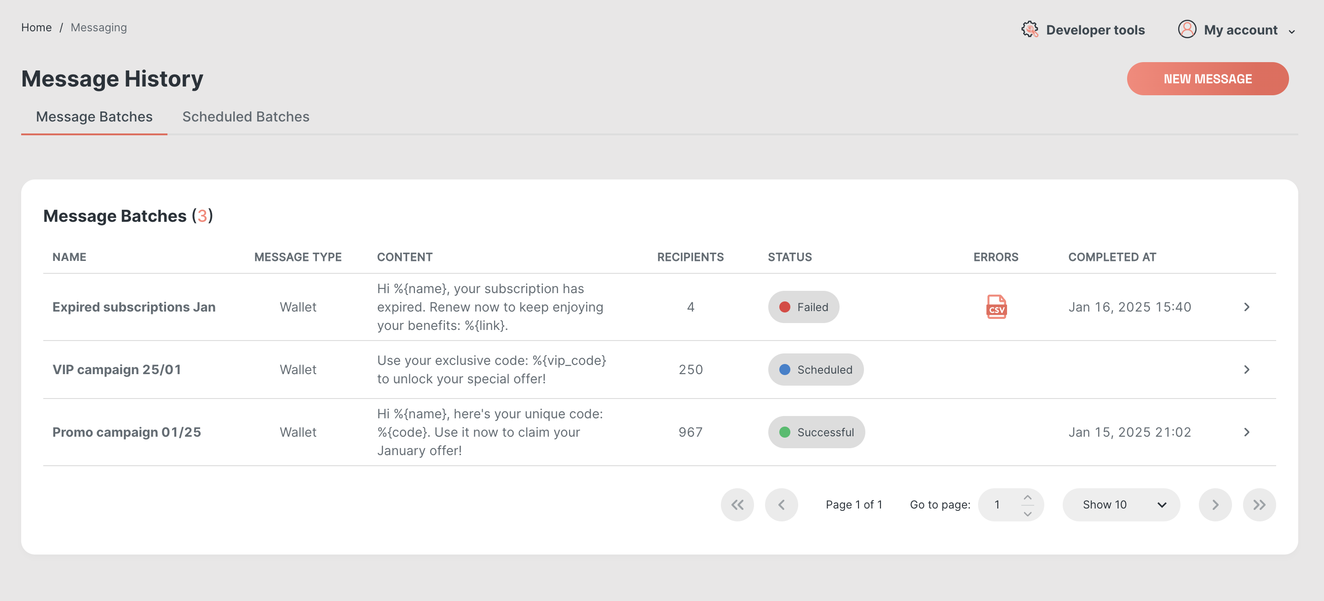Navigate to Home breadcrumb link
The image size is (1324, 601).
[36, 27]
